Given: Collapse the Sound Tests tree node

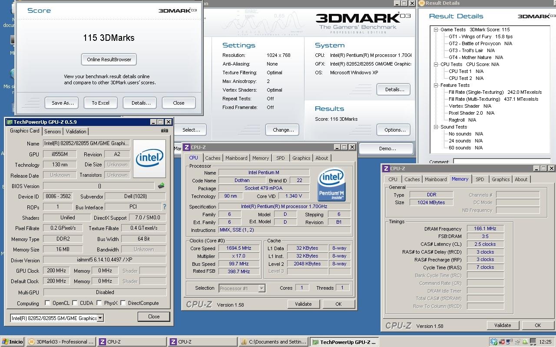Looking at the screenshot, I should [436, 127].
